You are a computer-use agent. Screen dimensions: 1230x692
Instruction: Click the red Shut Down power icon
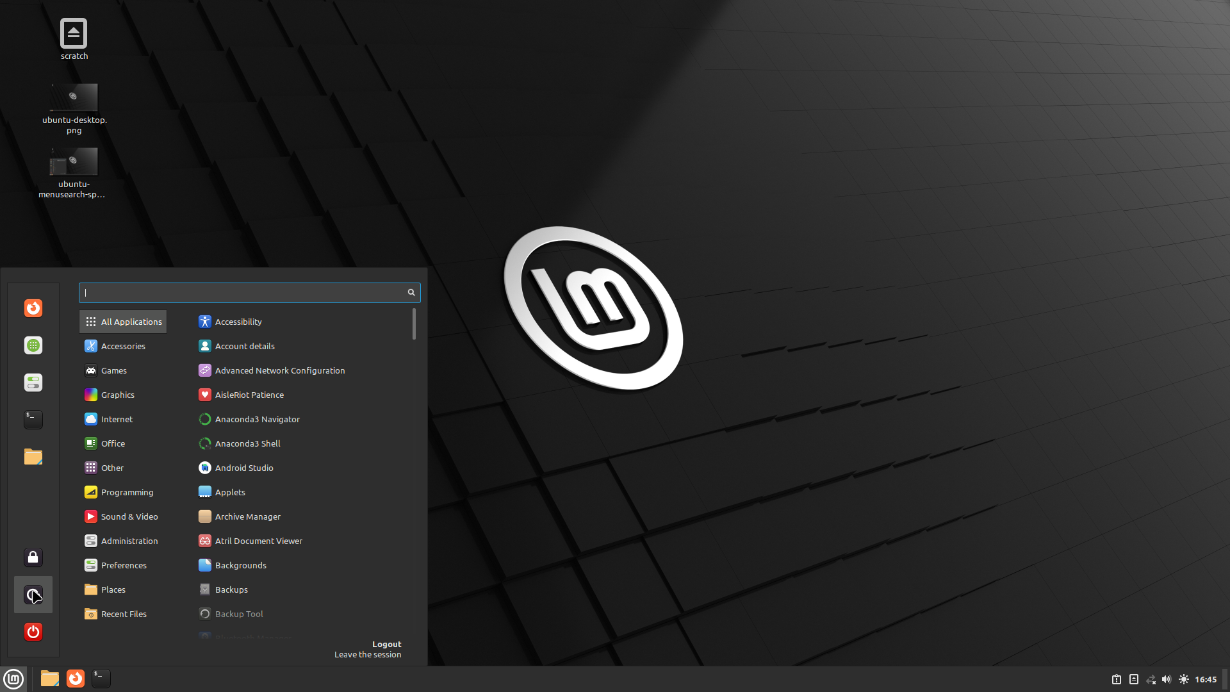(33, 632)
